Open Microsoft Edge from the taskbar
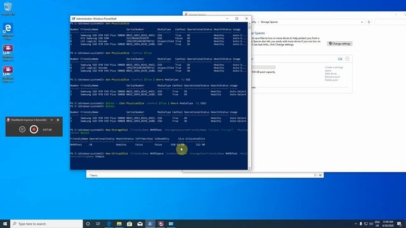The height and width of the screenshot is (228, 406). click(108, 224)
